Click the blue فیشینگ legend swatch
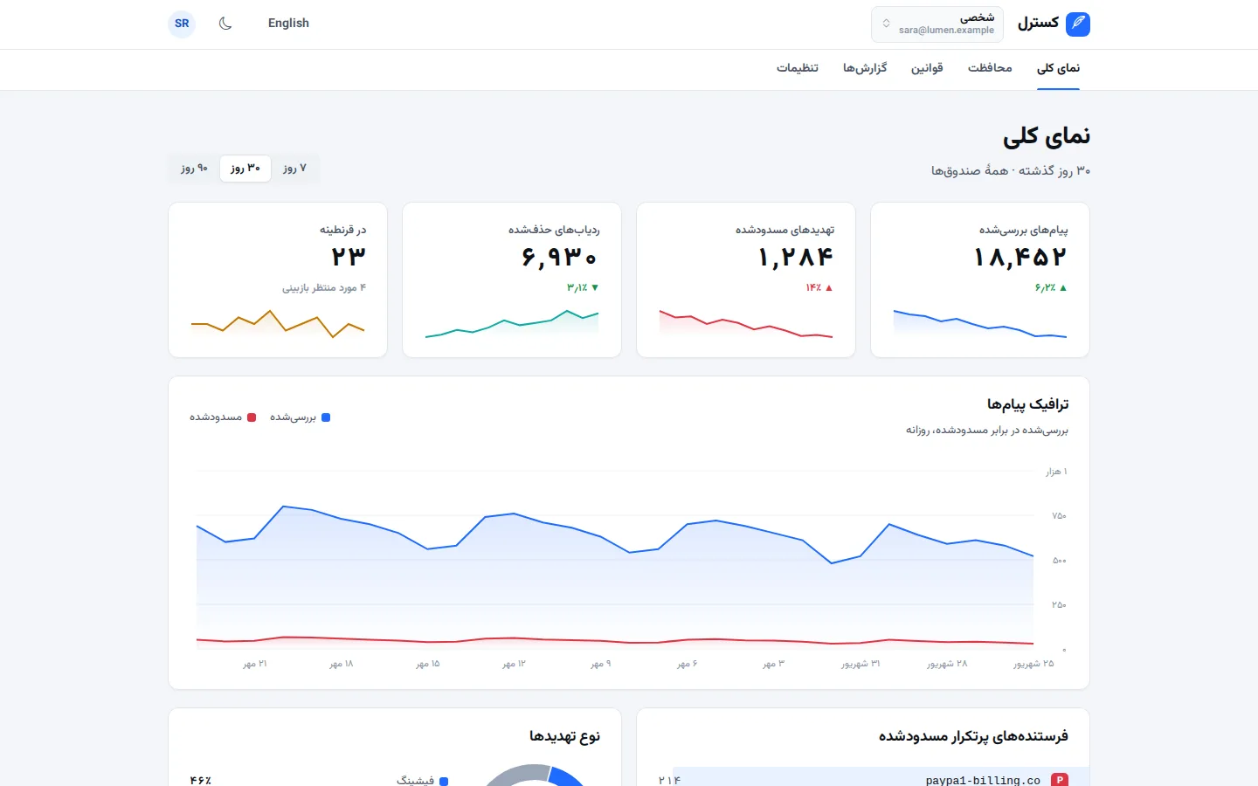Screen dimensions: 1258x786 click(x=444, y=781)
